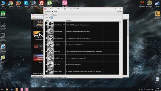
Task: Click Chrome icon in the taskbar
Action: click(7, 89)
